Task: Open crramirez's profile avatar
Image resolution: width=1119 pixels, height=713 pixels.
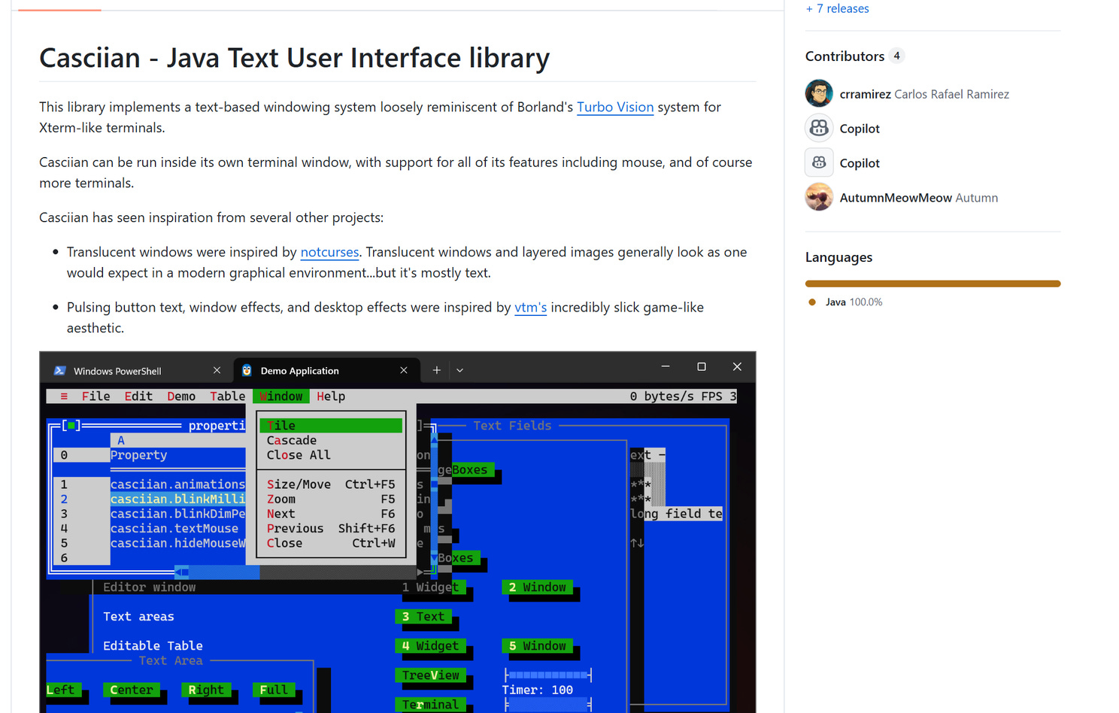Action: pyautogui.click(x=819, y=93)
